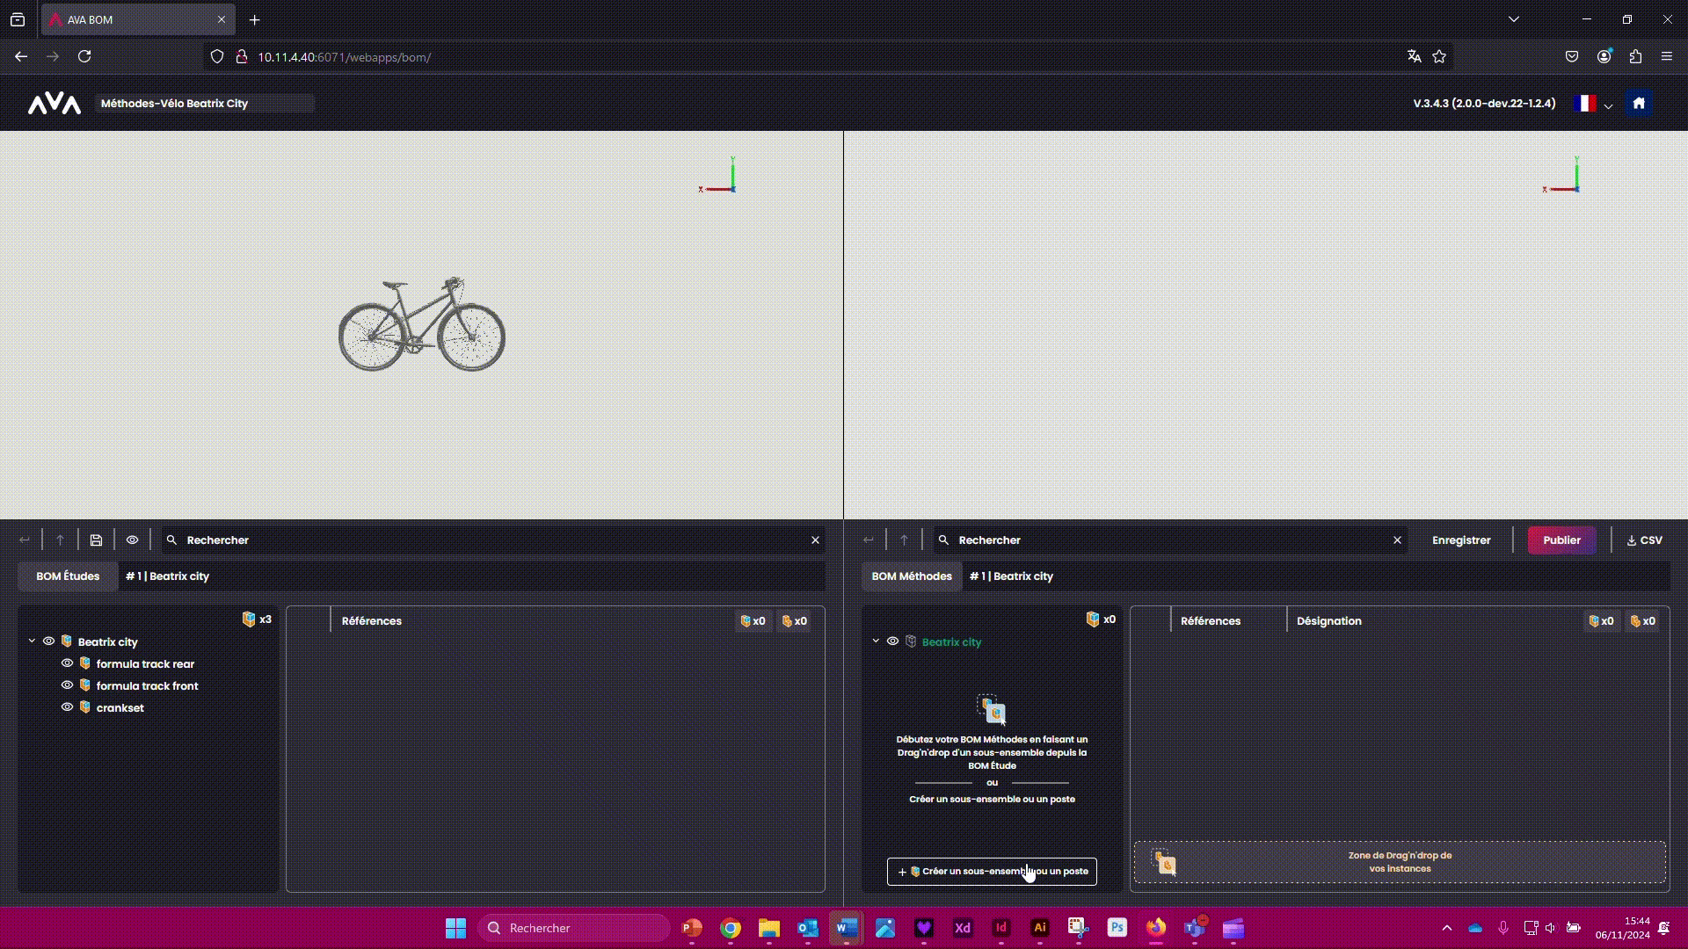Select the BOM Méthodes tab

(912, 576)
